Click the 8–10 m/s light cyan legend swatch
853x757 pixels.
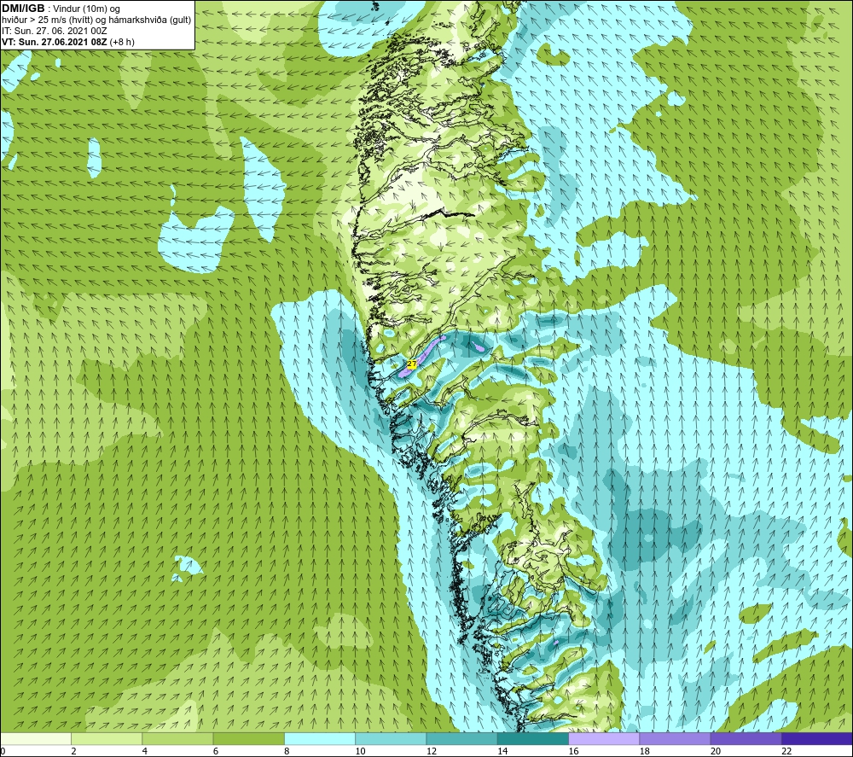[320, 738]
